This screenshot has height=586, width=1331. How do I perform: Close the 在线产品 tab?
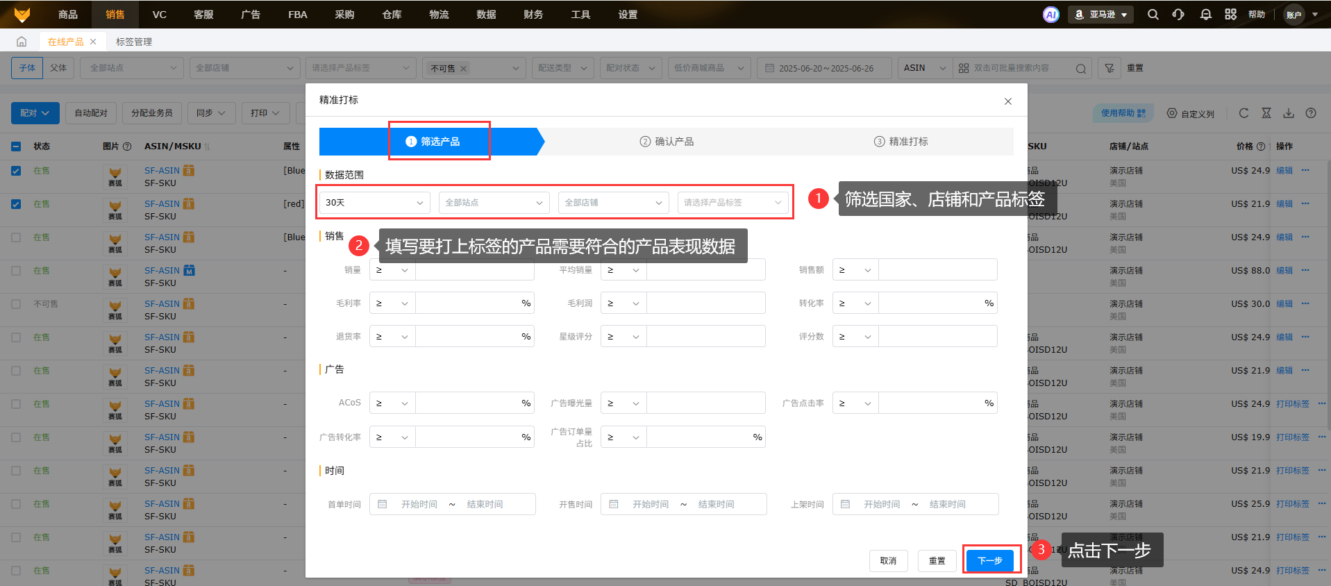93,42
